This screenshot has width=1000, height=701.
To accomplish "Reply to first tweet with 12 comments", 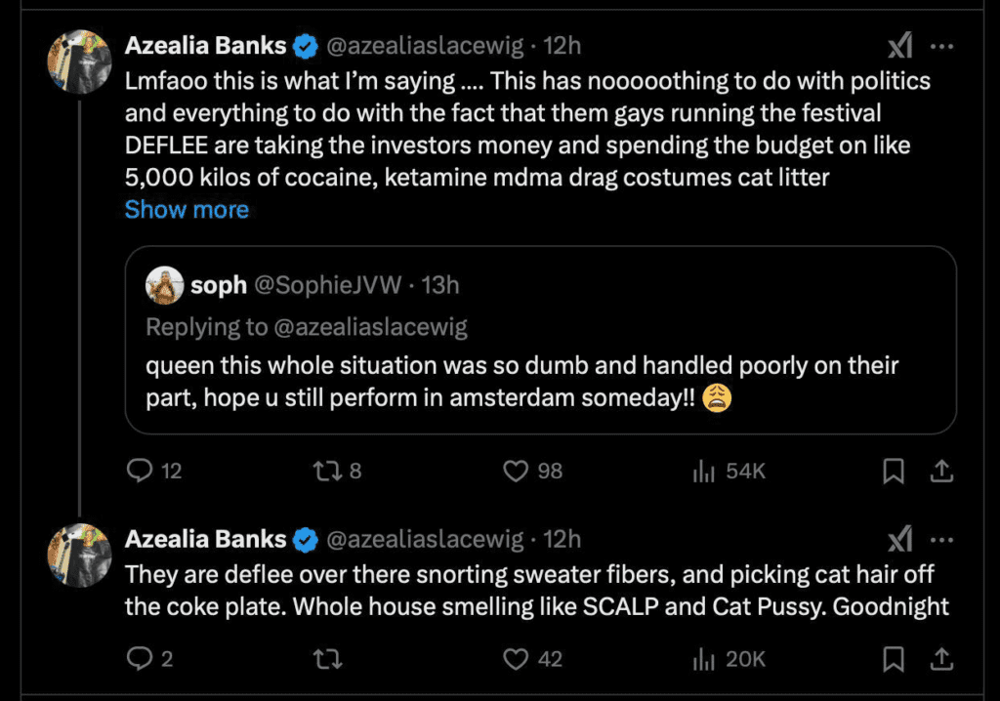I will (154, 471).
